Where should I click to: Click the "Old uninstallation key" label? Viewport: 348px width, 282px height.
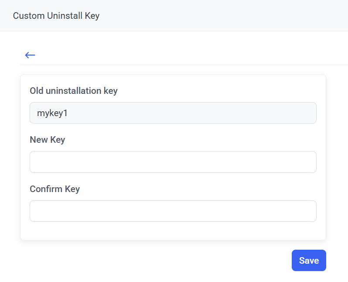tap(74, 91)
